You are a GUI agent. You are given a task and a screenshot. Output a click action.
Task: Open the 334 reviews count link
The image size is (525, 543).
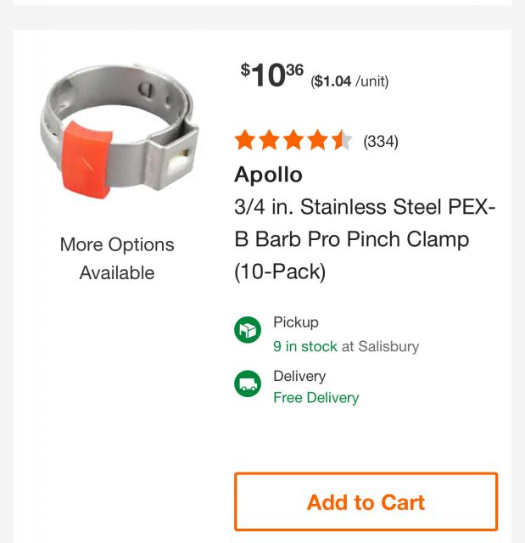[x=381, y=141]
